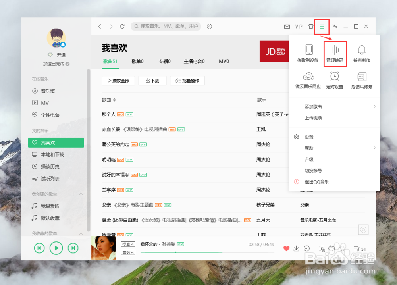The width and height of the screenshot is (397, 285).
Task: Open the 音效 sound effect dropdown
Action: [x=128, y=252]
